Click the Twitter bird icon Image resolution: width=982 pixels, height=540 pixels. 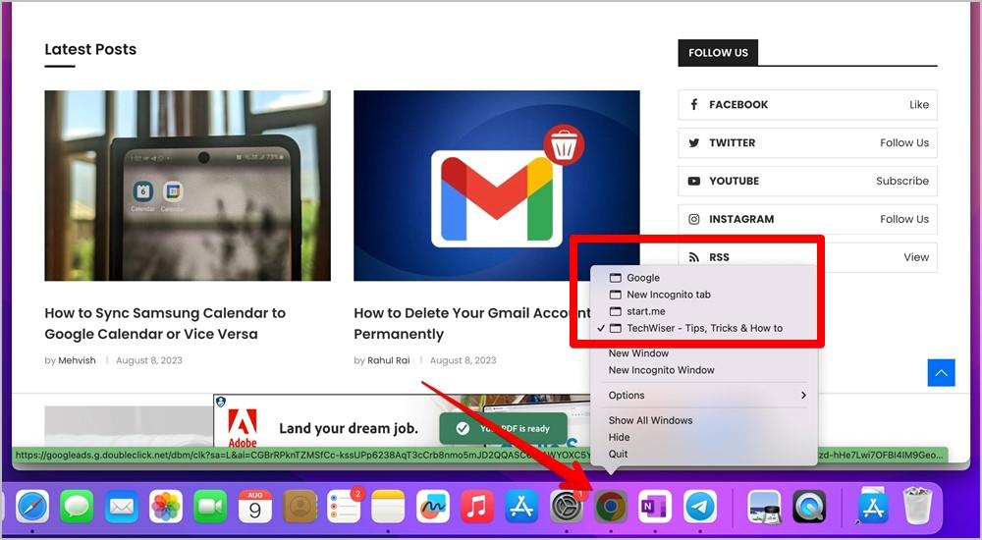tap(694, 142)
